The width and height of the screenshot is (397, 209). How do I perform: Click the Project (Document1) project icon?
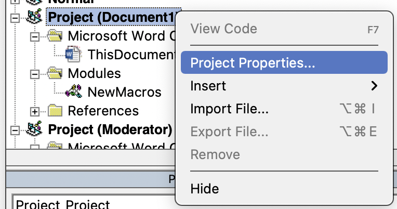pyautogui.click(x=34, y=17)
